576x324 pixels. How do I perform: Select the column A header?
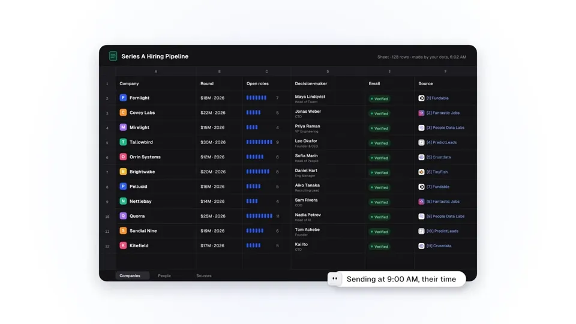tap(156, 71)
